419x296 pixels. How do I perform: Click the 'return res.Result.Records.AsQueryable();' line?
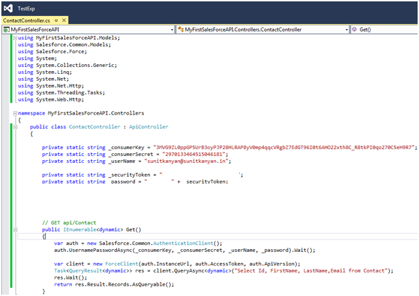click(114, 284)
